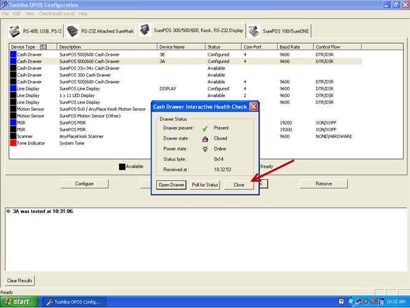Click the Drawer state printer icon
This screenshot has width=410, height=308.
tap(205, 139)
